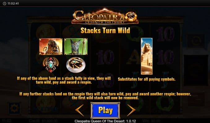Click the stack respin rule description text

(64, 80)
